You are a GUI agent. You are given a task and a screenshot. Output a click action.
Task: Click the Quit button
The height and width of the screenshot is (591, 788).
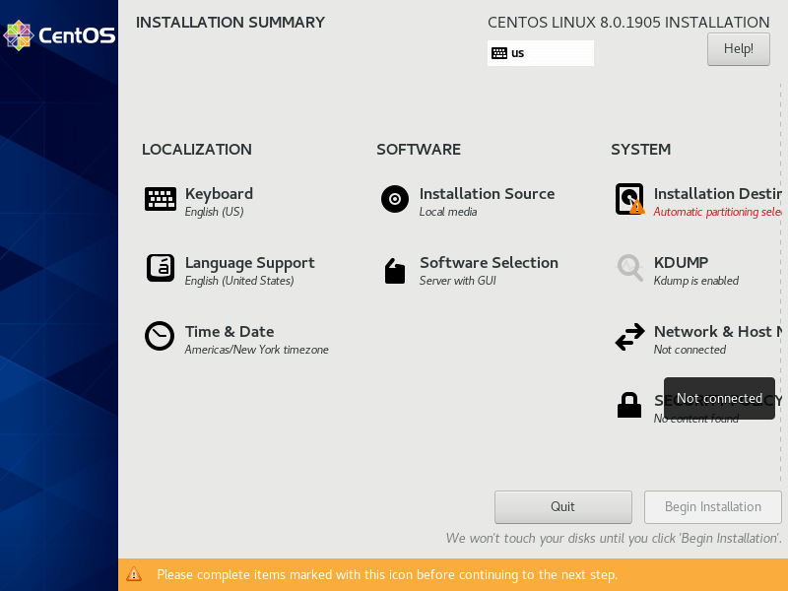pyautogui.click(x=562, y=507)
